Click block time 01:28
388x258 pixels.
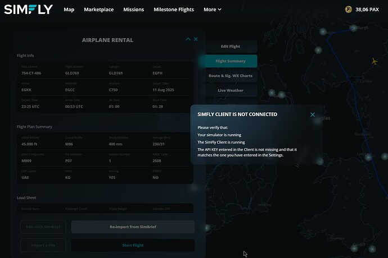tap(157, 107)
